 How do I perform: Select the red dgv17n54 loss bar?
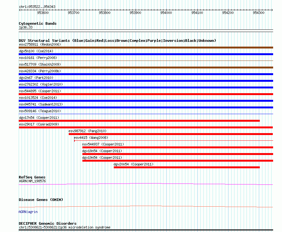(139, 121)
